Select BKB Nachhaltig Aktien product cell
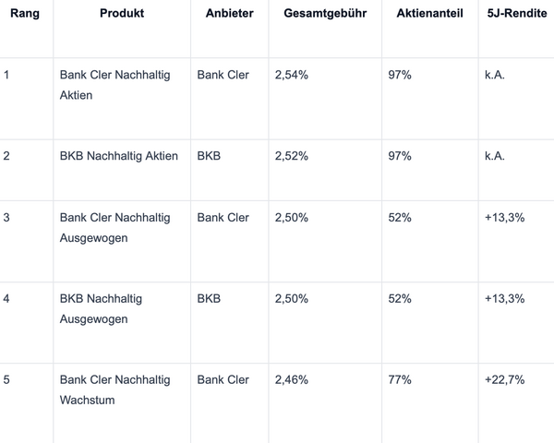This screenshot has height=443, width=554. click(118, 156)
